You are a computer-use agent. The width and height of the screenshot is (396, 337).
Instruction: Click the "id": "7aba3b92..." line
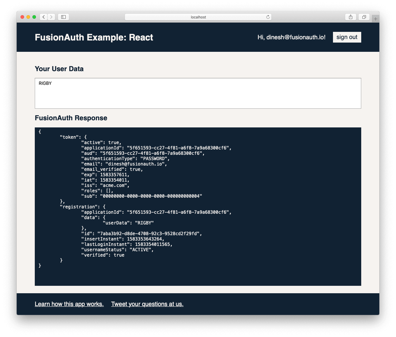coord(142,233)
